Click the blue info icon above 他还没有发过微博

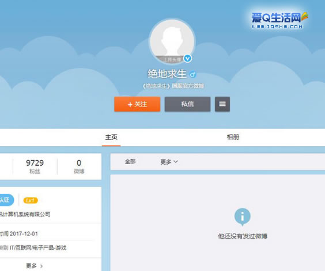[242, 217]
